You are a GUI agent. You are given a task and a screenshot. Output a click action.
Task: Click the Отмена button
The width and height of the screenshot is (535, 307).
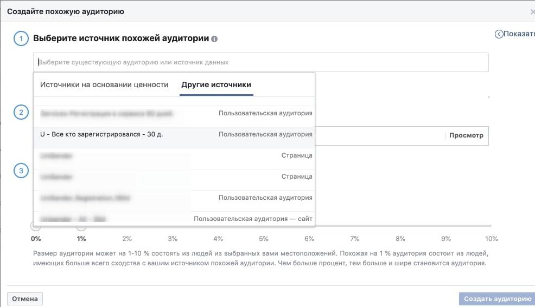click(x=25, y=299)
